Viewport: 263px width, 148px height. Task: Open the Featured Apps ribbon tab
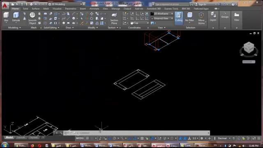click(x=201, y=9)
